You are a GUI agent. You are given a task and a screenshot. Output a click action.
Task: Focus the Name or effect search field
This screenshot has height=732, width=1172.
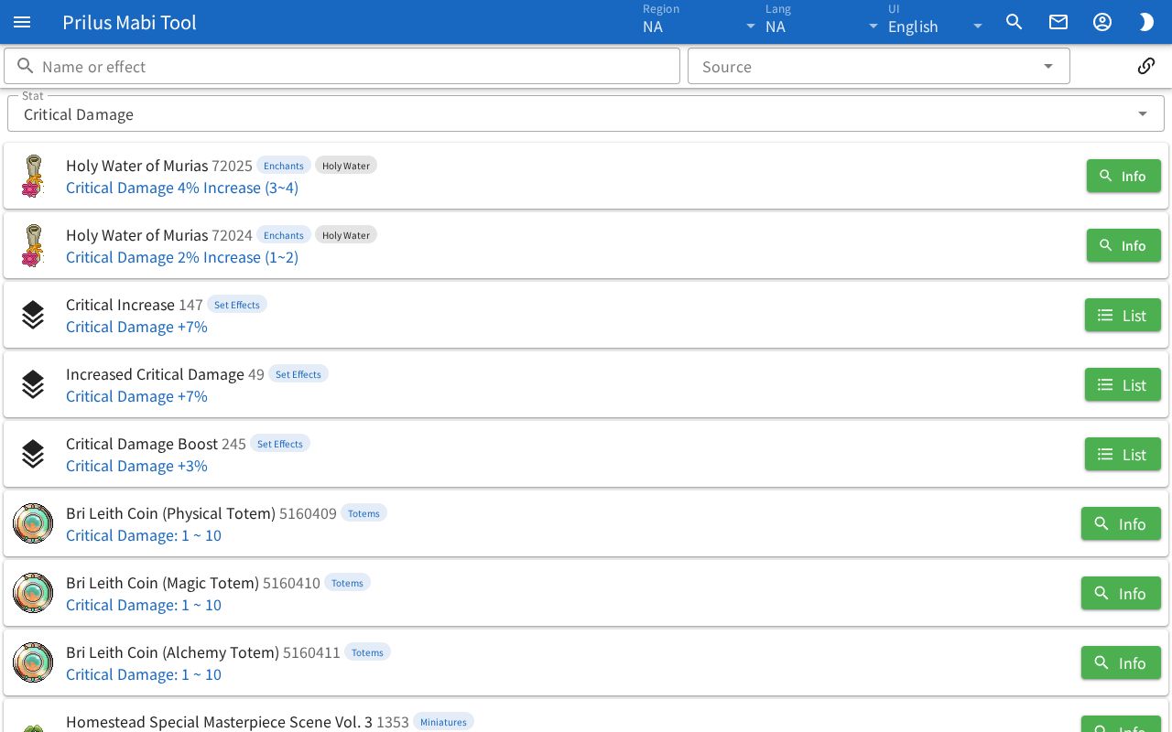342,66
